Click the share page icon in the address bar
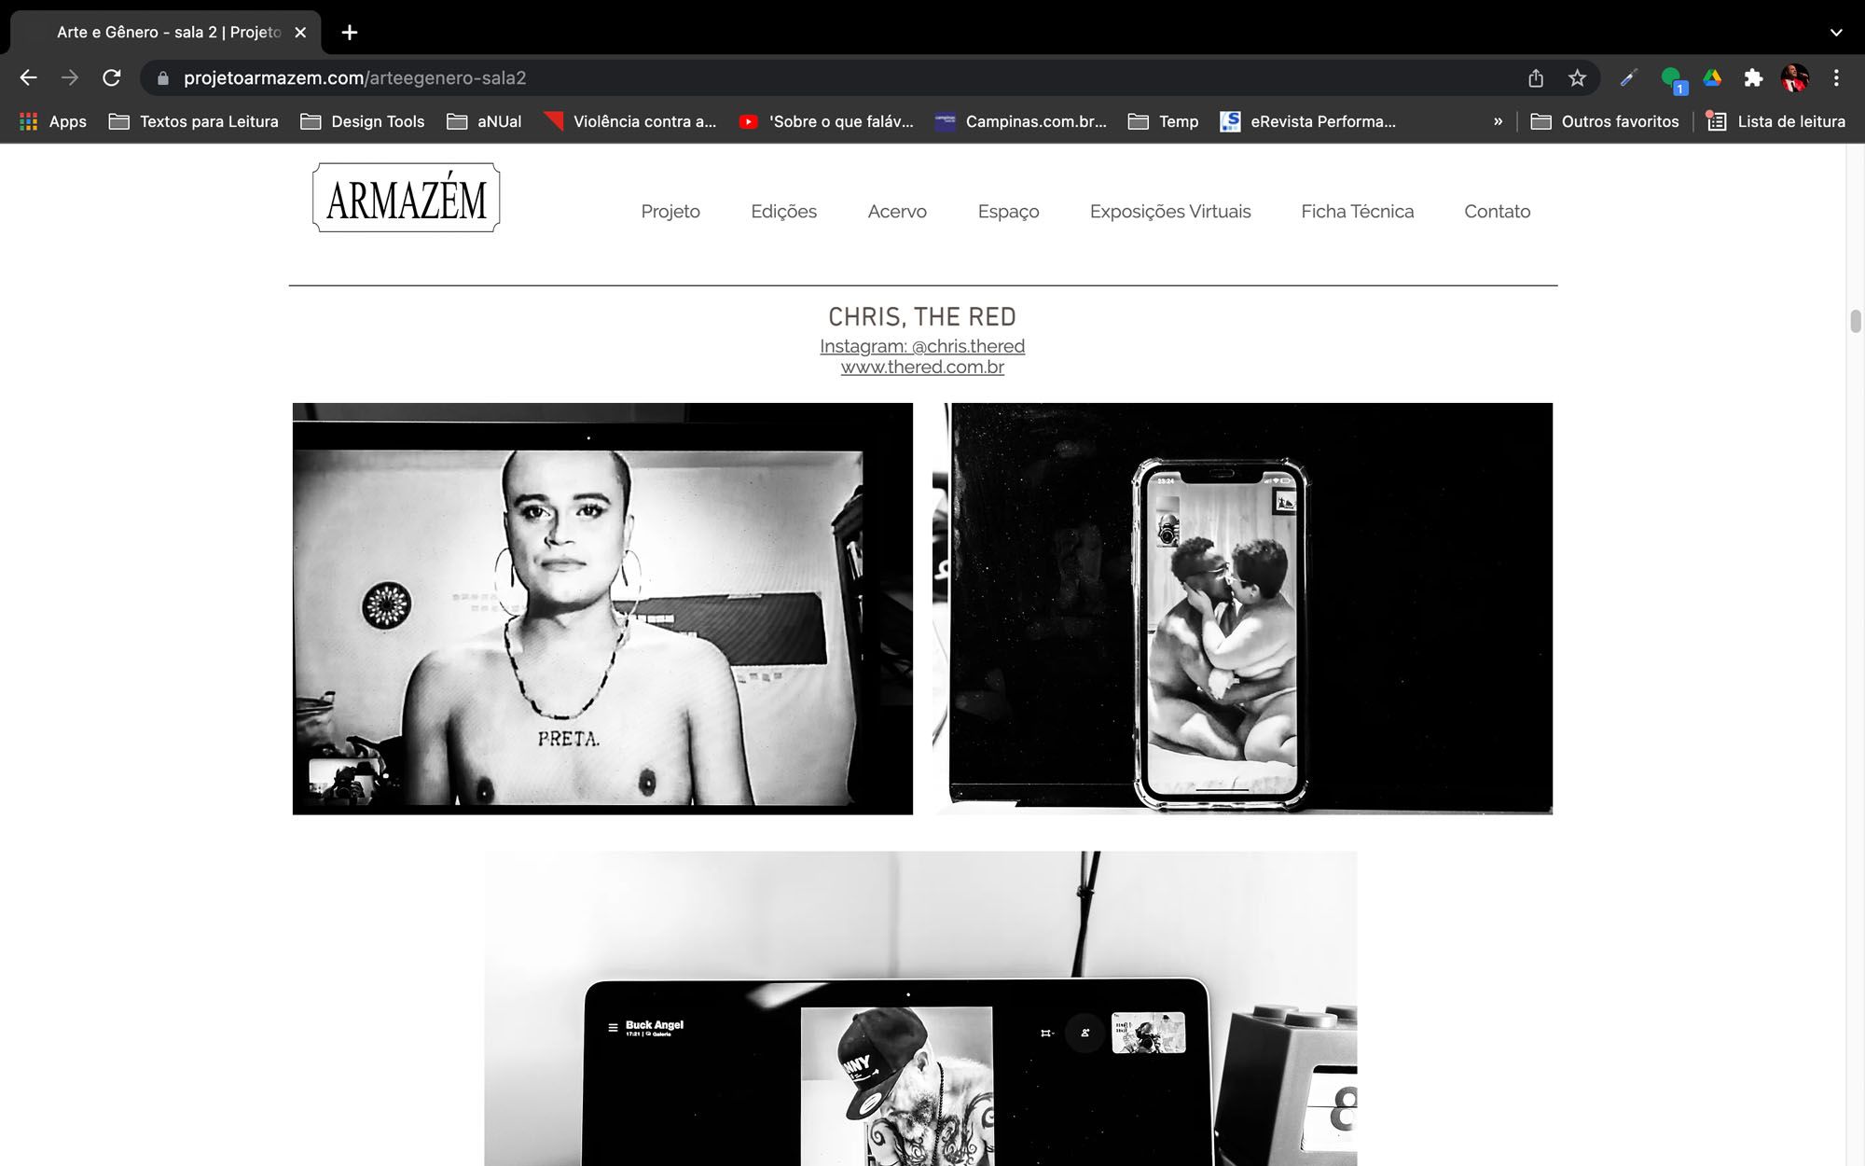 (1536, 78)
